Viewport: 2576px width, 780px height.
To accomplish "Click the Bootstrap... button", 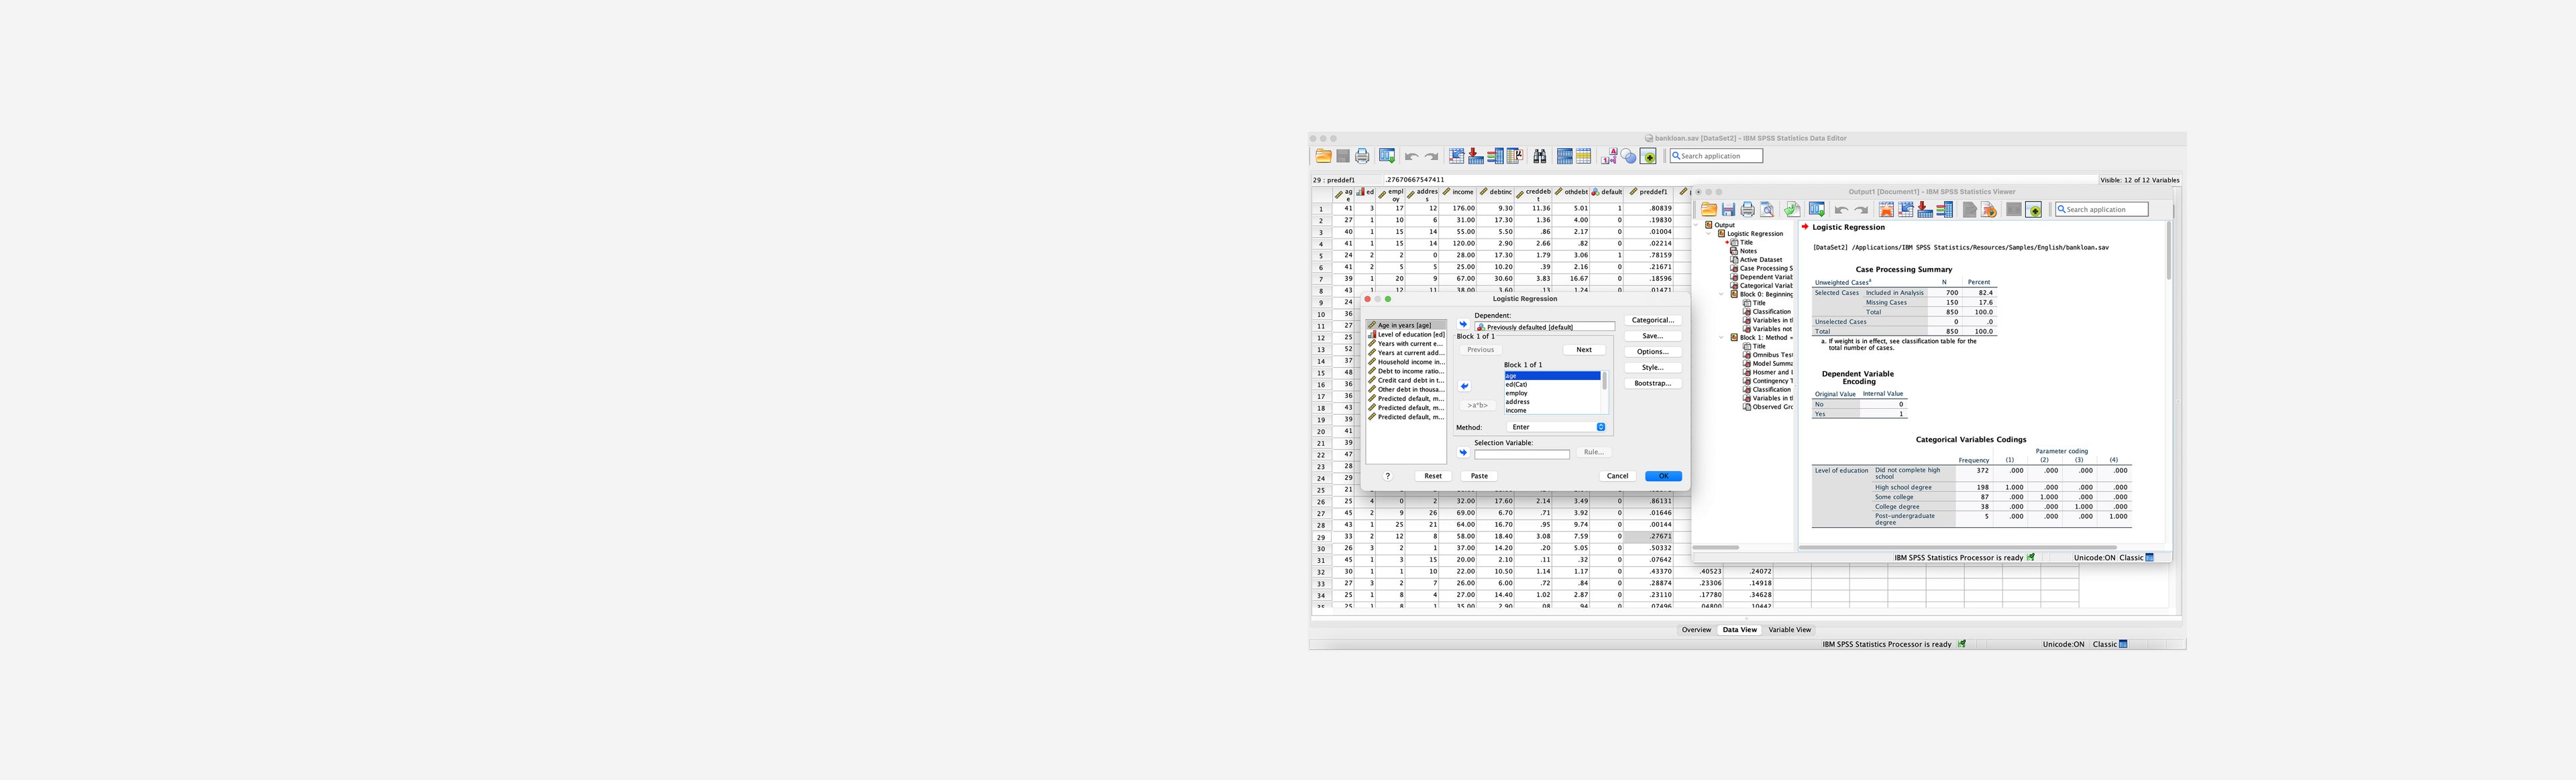I will [1653, 383].
